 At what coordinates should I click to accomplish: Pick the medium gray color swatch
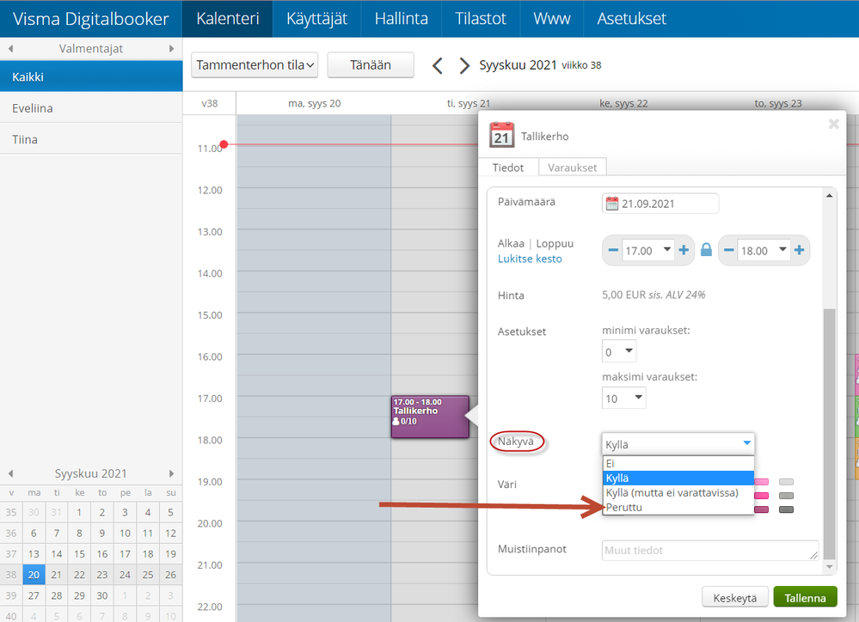point(786,496)
